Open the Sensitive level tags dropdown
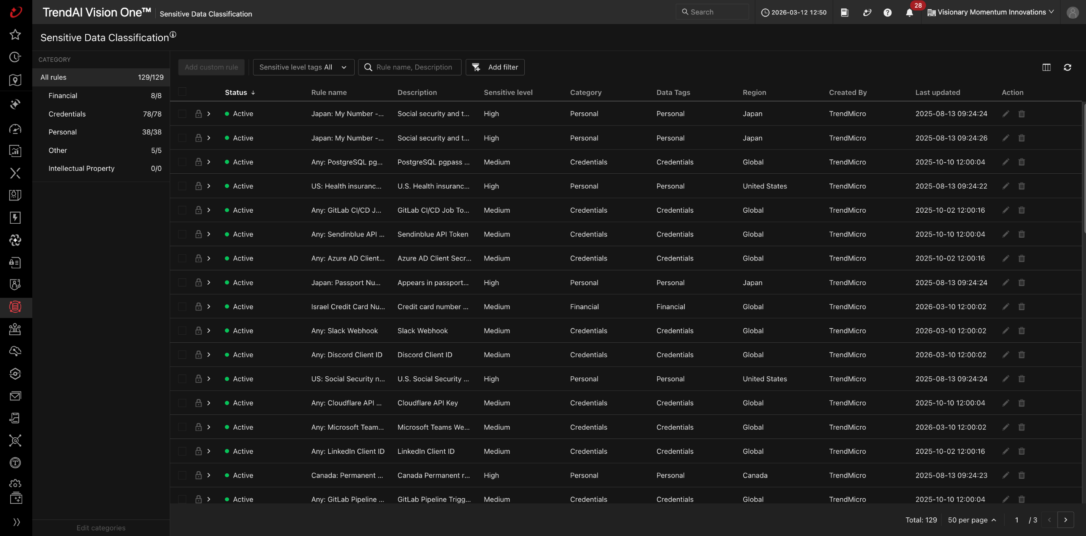Viewport: 1086px width, 536px height. (x=303, y=67)
